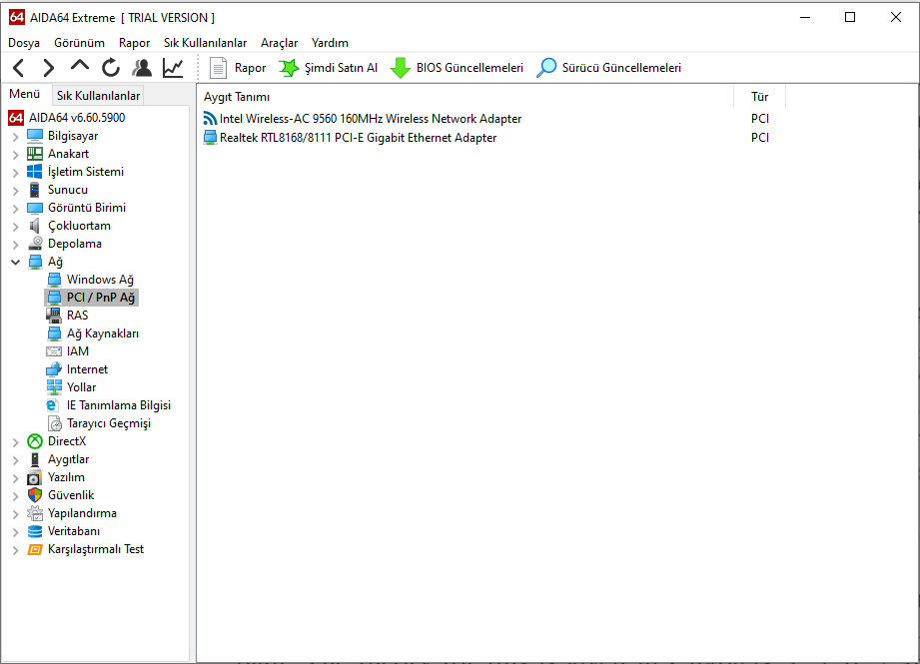
Task: Expand the Görüntü Birimi tree node
Action: 15,209
